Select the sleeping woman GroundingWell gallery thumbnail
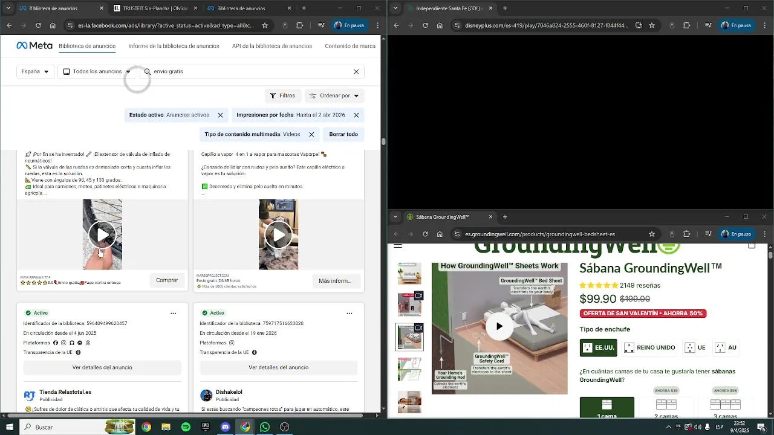The width and height of the screenshot is (774, 435). click(x=409, y=402)
